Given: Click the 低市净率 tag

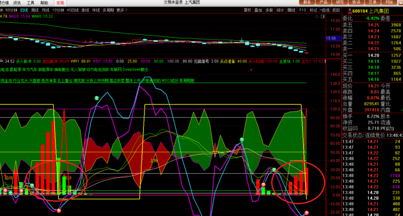Looking at the screenshot, I should pyautogui.click(x=49, y=80).
